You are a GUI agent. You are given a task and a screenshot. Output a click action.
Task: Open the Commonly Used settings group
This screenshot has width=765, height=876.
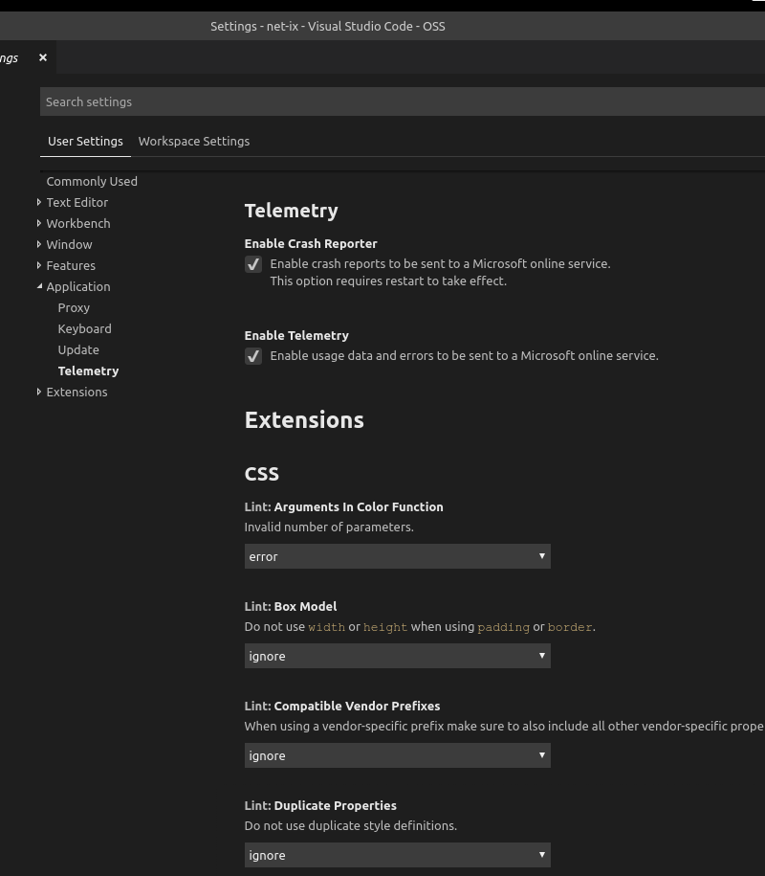point(92,181)
